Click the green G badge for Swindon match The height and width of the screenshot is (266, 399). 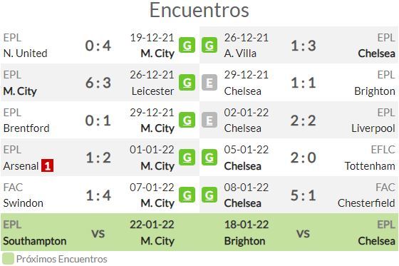coord(187,195)
